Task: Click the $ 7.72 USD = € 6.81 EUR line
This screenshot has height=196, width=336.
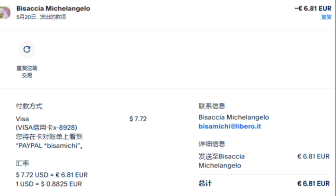Action: [x=52, y=175]
